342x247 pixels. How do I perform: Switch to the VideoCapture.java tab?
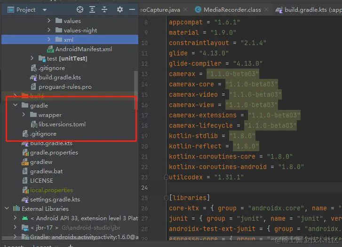click(159, 10)
